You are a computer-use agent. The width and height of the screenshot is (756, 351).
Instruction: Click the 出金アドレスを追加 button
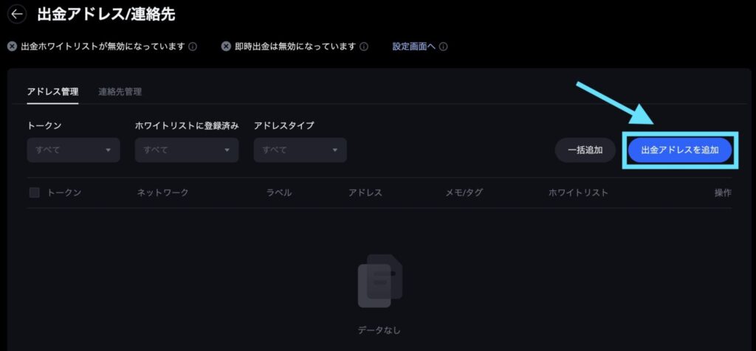[680, 150]
